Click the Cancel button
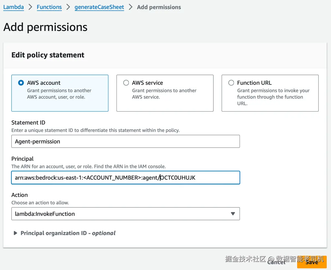The width and height of the screenshot is (331, 270). (x=276, y=262)
